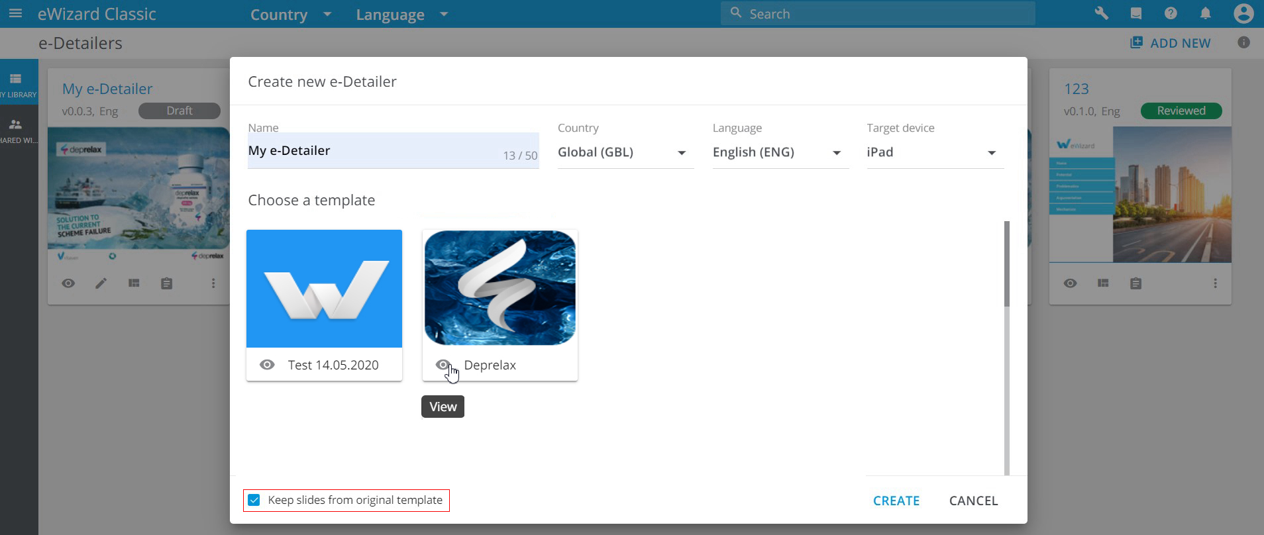This screenshot has height=535, width=1264.
Task: Open the help question mark icon
Action: (1171, 13)
